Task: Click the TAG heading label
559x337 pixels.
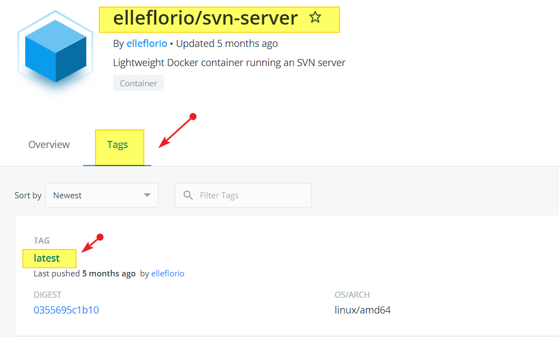Action: tap(42, 241)
